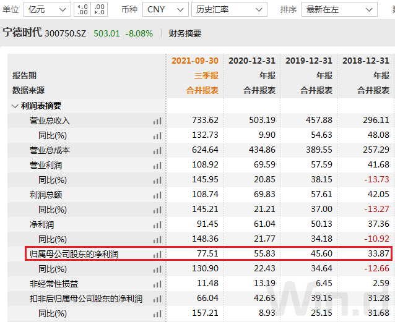Click the stock code 300750.SZ
The image size is (395, 322).
click(65, 33)
